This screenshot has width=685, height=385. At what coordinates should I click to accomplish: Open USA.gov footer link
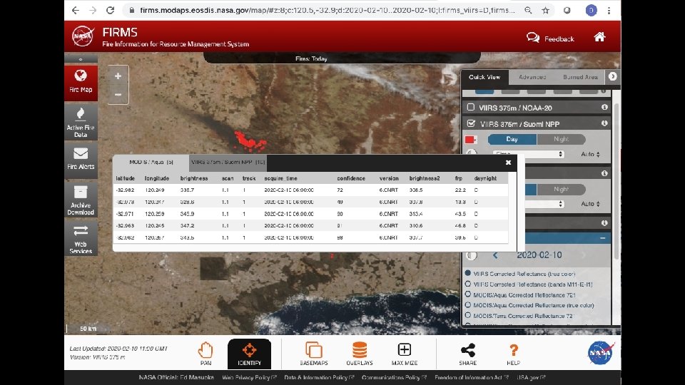[531, 378]
